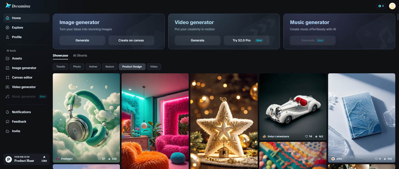Select the Canvas editor icon
This screenshot has height=169, width=399.
(8, 77)
